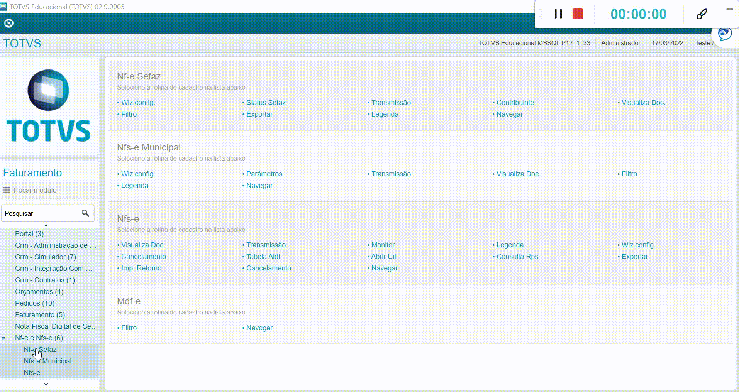Grab the recorder drag handle dots
Image resolution: width=739 pixels, height=392 pixels.
pyautogui.click(x=541, y=14)
